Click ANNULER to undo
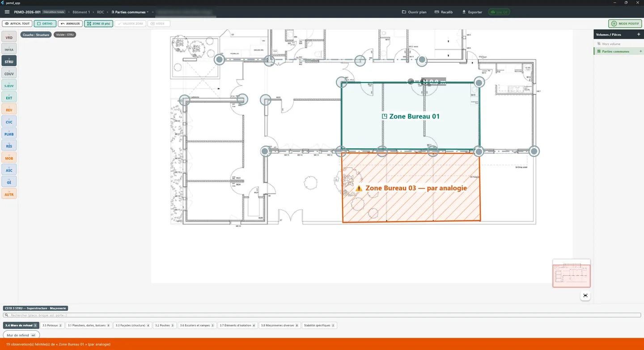 click(70, 24)
